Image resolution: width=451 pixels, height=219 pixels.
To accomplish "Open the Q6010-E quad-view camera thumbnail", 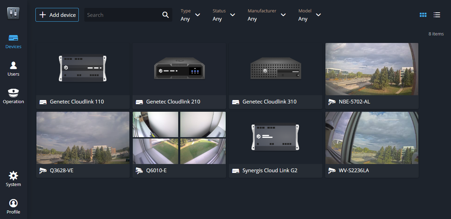I will click(x=179, y=138).
